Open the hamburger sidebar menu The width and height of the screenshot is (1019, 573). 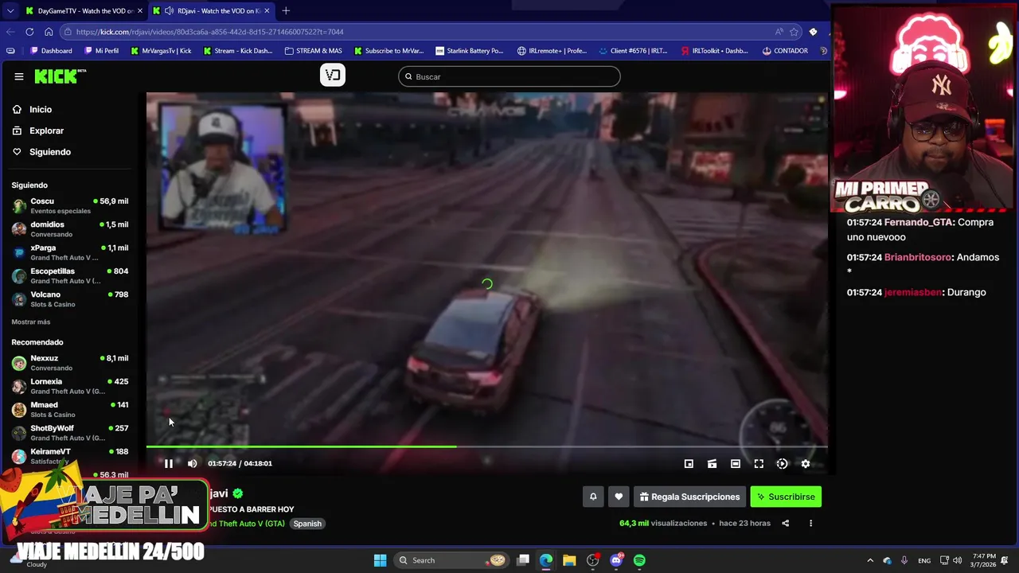18,76
